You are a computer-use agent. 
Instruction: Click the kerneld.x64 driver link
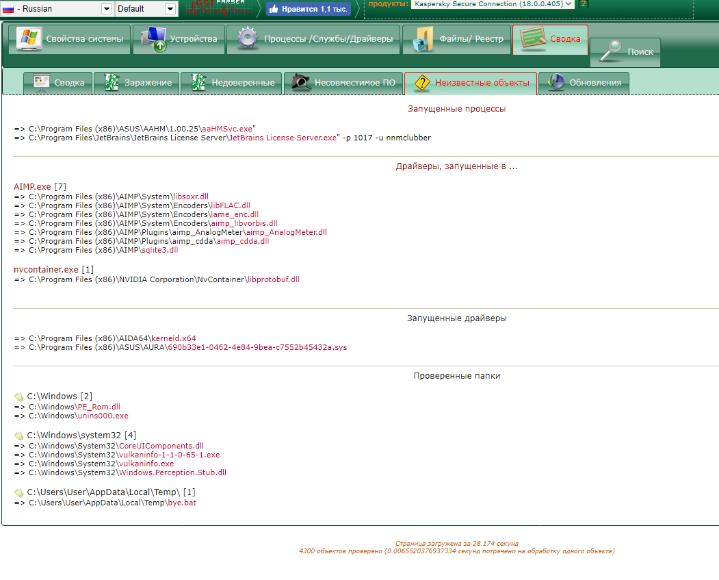point(173,338)
